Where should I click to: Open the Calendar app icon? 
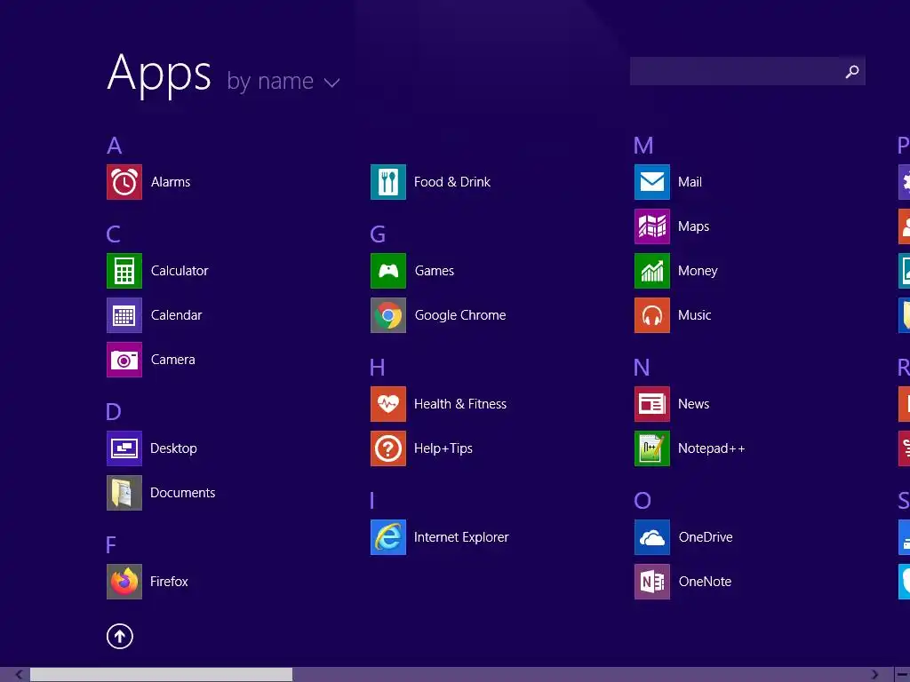tap(124, 315)
